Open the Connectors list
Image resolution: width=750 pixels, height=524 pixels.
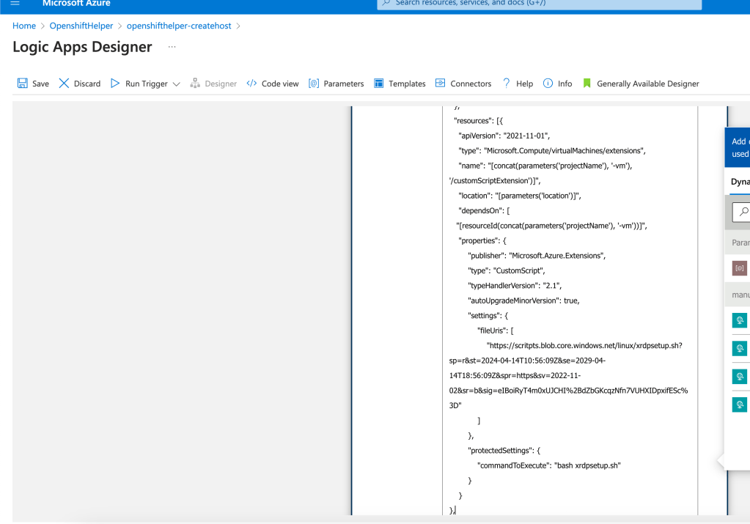click(471, 84)
